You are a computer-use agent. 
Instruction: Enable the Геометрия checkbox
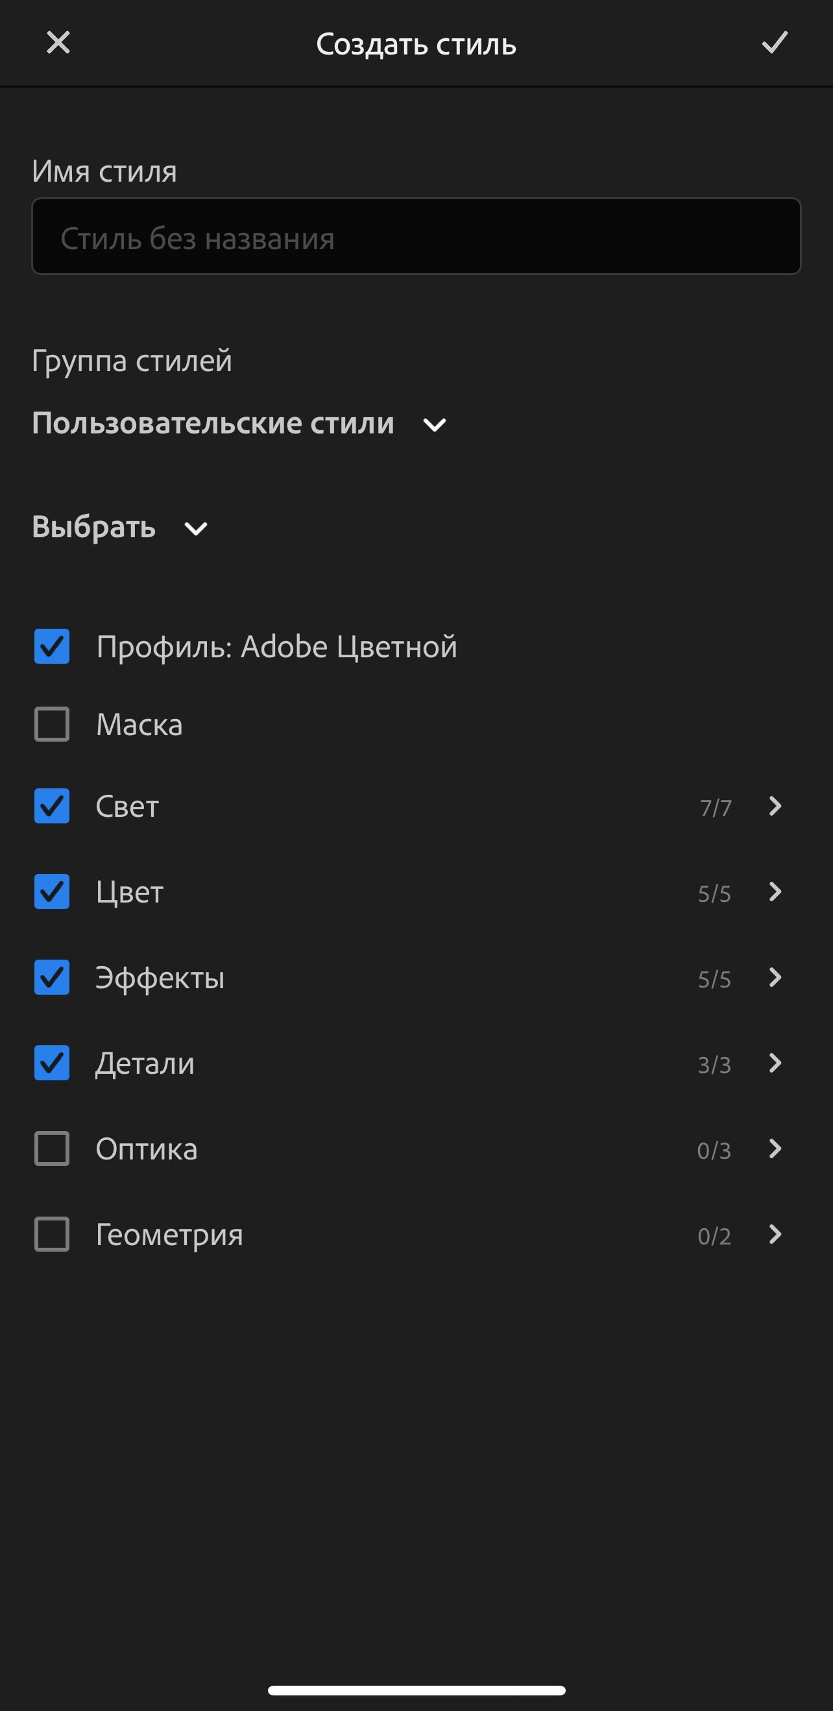[x=52, y=1235]
